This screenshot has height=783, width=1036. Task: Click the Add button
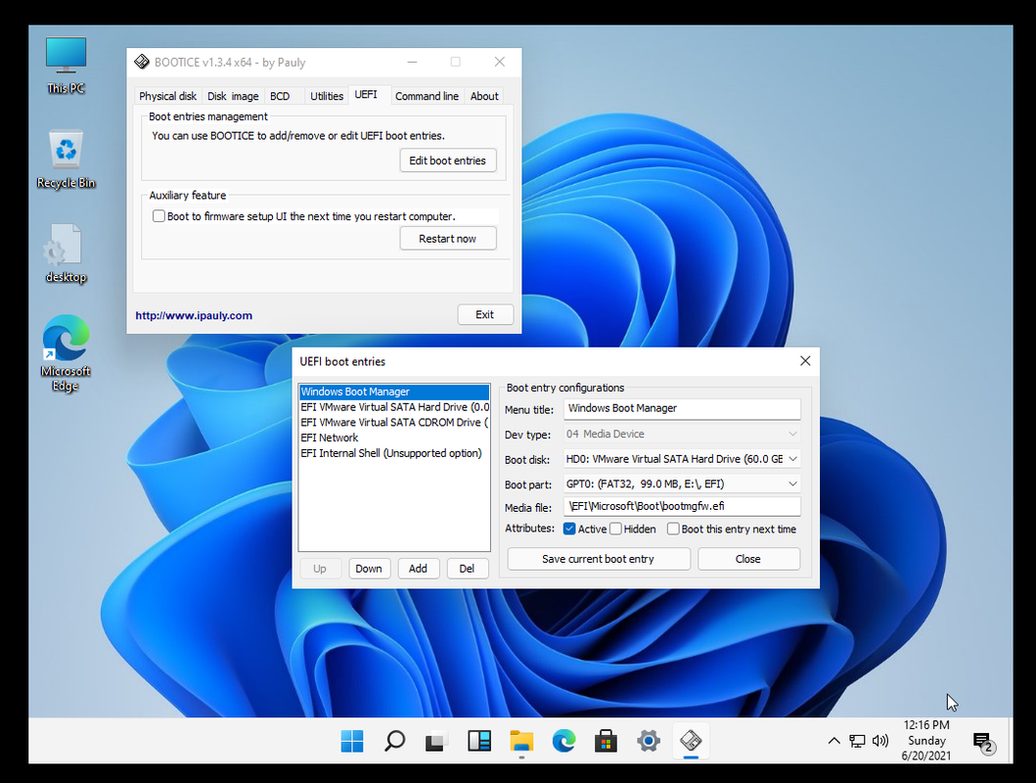click(418, 569)
